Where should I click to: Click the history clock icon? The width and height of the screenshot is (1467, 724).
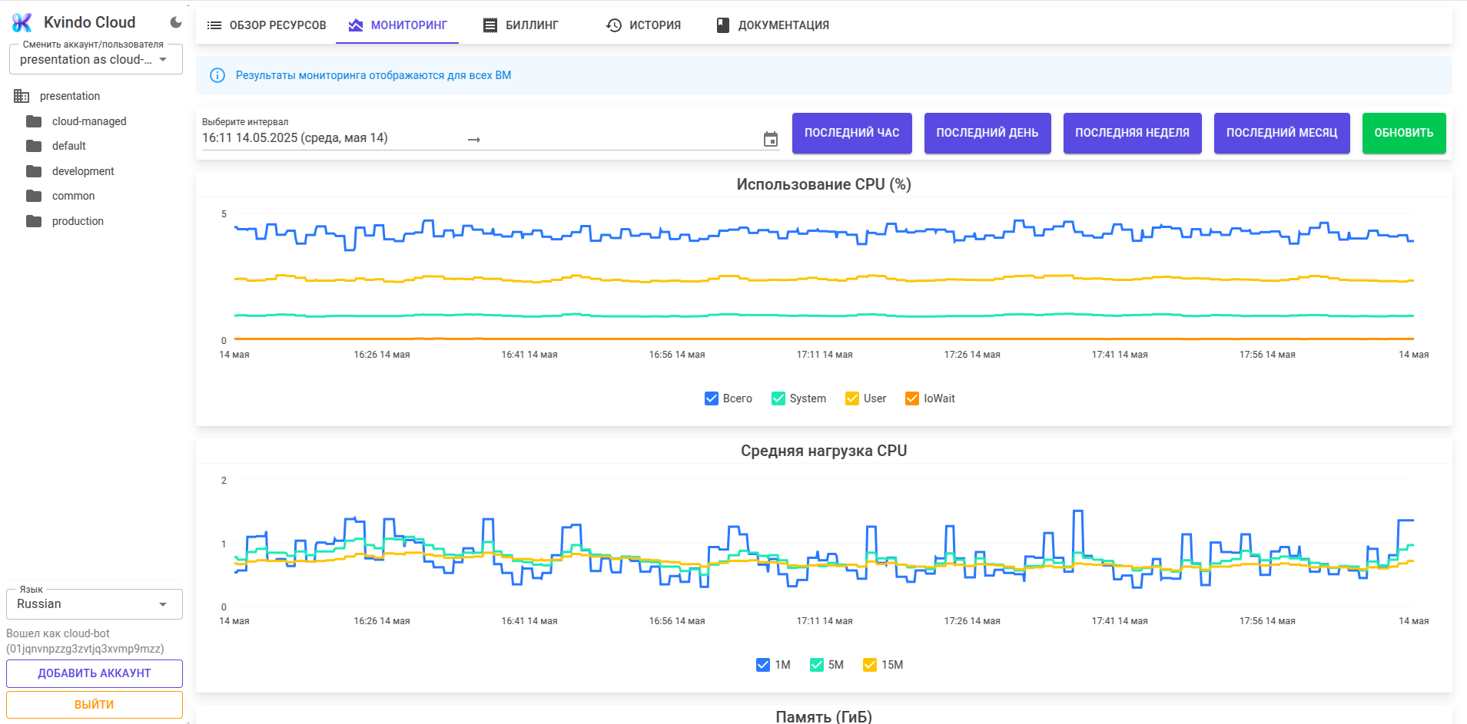click(x=613, y=25)
